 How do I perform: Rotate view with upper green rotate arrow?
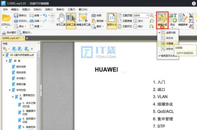[x=152, y=21]
